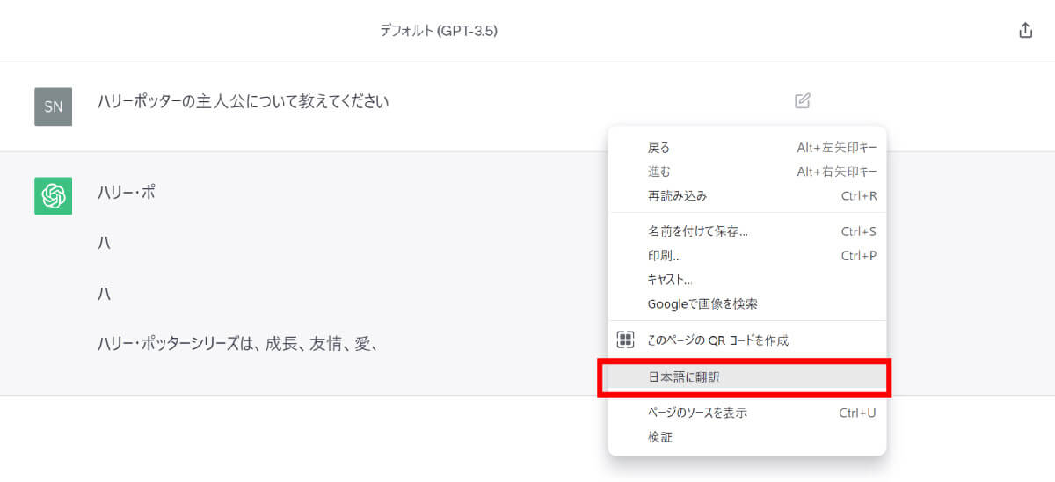Image resolution: width=1055 pixels, height=482 pixels.
Task: Click the Ctrl+R shortcut text
Action: tap(859, 195)
